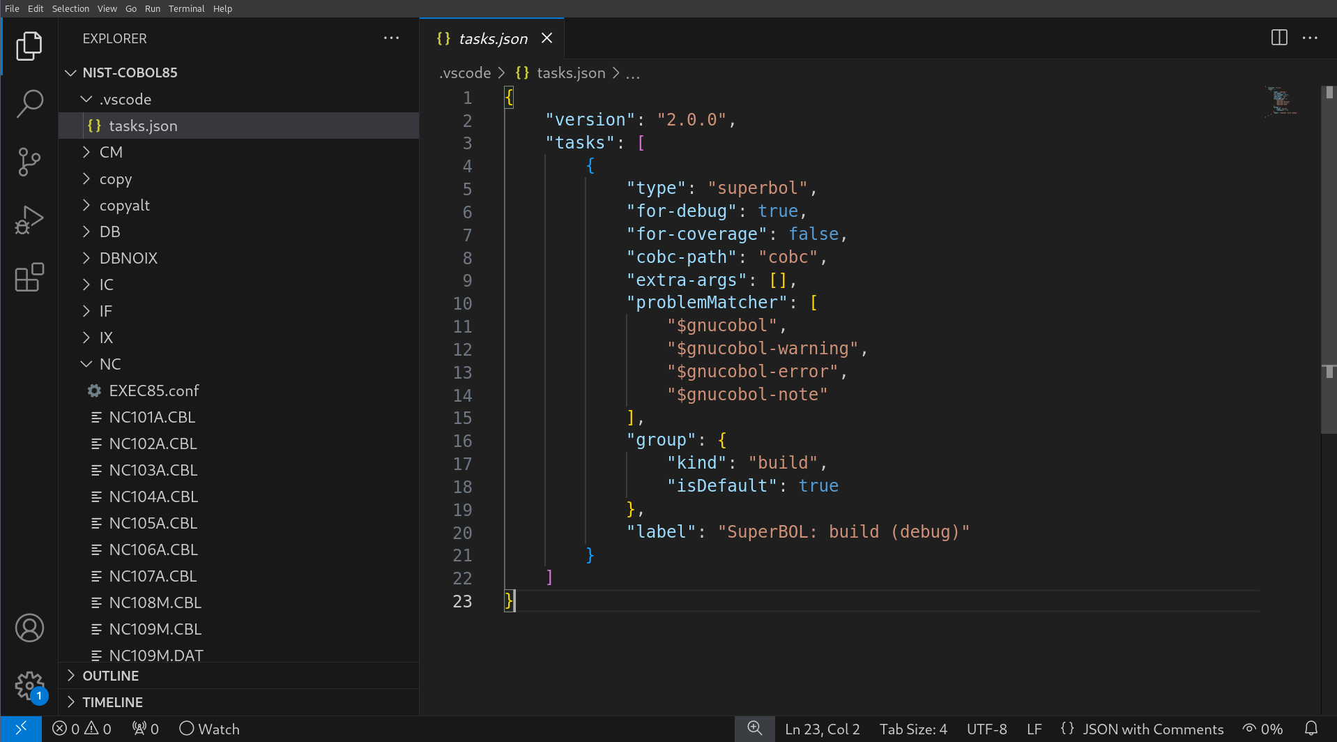The height and width of the screenshot is (742, 1337).
Task: Change UTF-8 file encoding
Action: pyautogui.click(x=986, y=729)
